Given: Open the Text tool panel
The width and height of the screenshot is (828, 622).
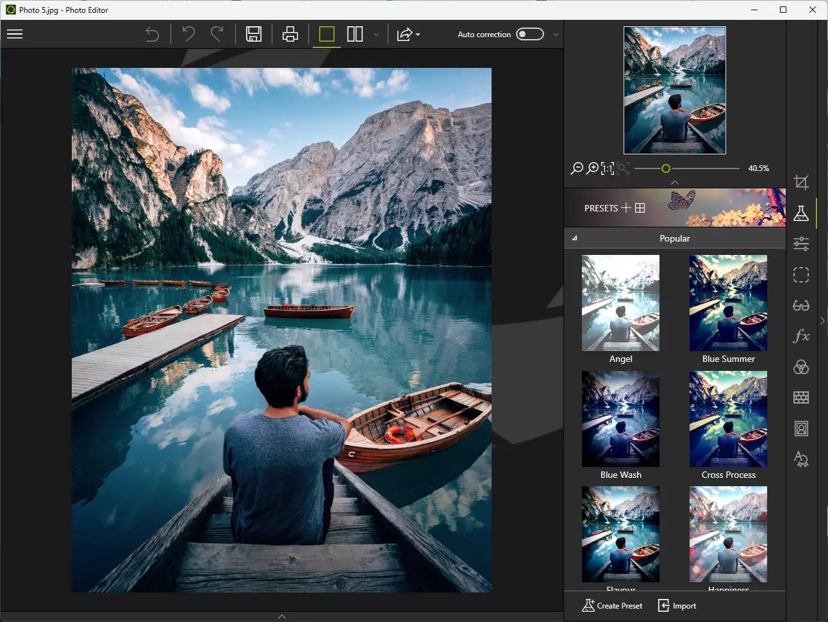Looking at the screenshot, I should point(801,459).
